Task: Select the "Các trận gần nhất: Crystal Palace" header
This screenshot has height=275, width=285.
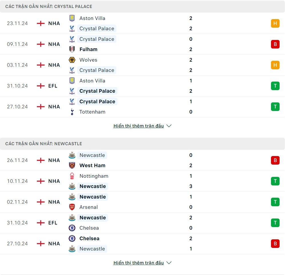Action: click(49, 6)
